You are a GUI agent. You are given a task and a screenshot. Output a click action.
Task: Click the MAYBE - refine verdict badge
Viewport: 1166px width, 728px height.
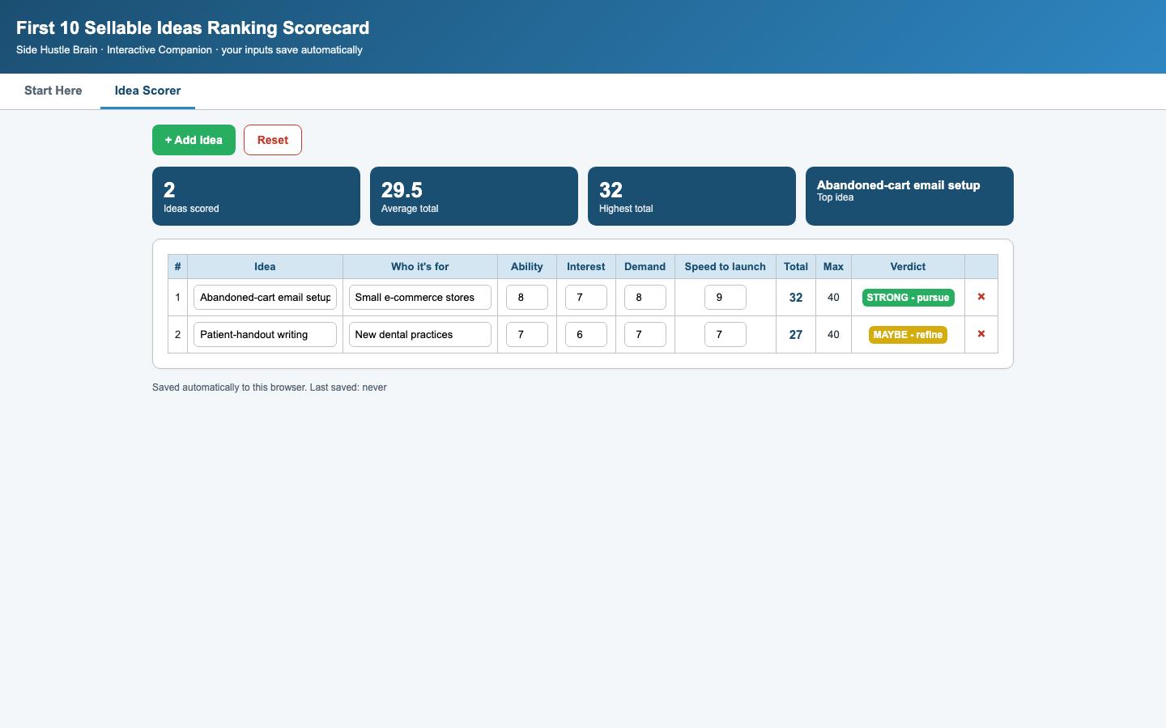click(908, 335)
